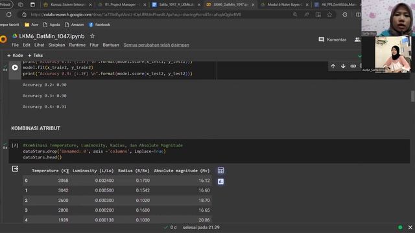Open read aloud icon in address bar
The height and width of the screenshot is (233, 415).
click(307, 15)
